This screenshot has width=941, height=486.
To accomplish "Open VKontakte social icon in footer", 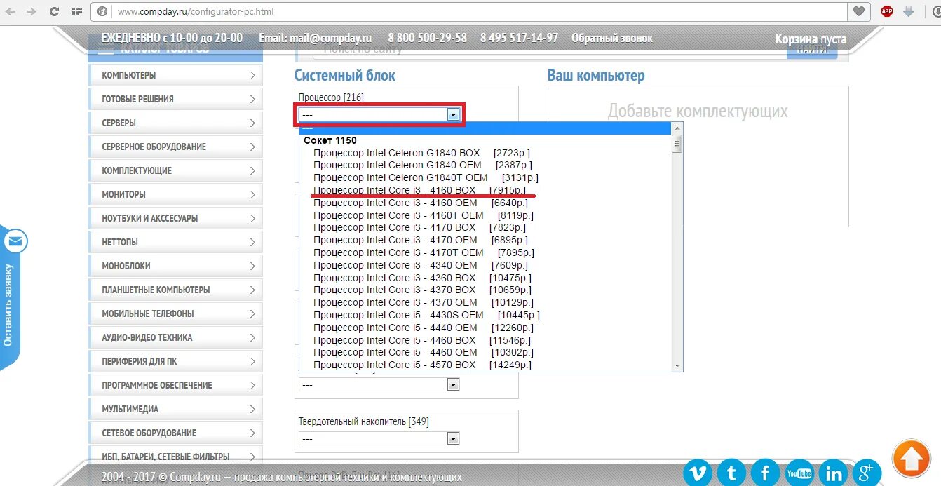I will [x=698, y=473].
